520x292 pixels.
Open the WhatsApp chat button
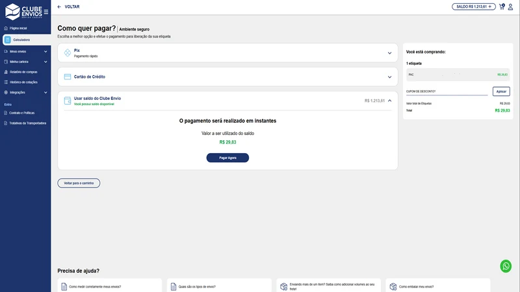click(x=506, y=266)
